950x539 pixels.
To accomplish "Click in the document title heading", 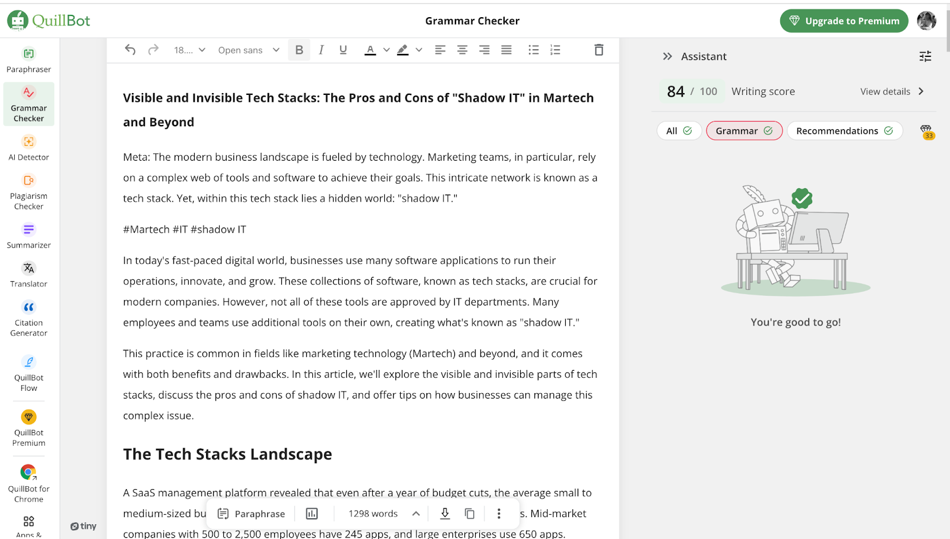I will (x=359, y=110).
